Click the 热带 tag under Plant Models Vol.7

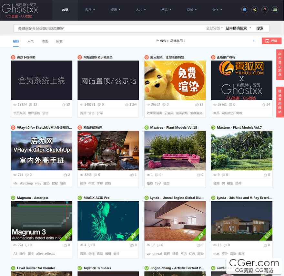[x=238, y=183]
